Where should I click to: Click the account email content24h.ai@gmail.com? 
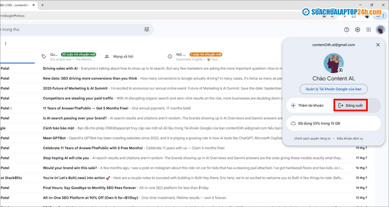tap(334, 45)
